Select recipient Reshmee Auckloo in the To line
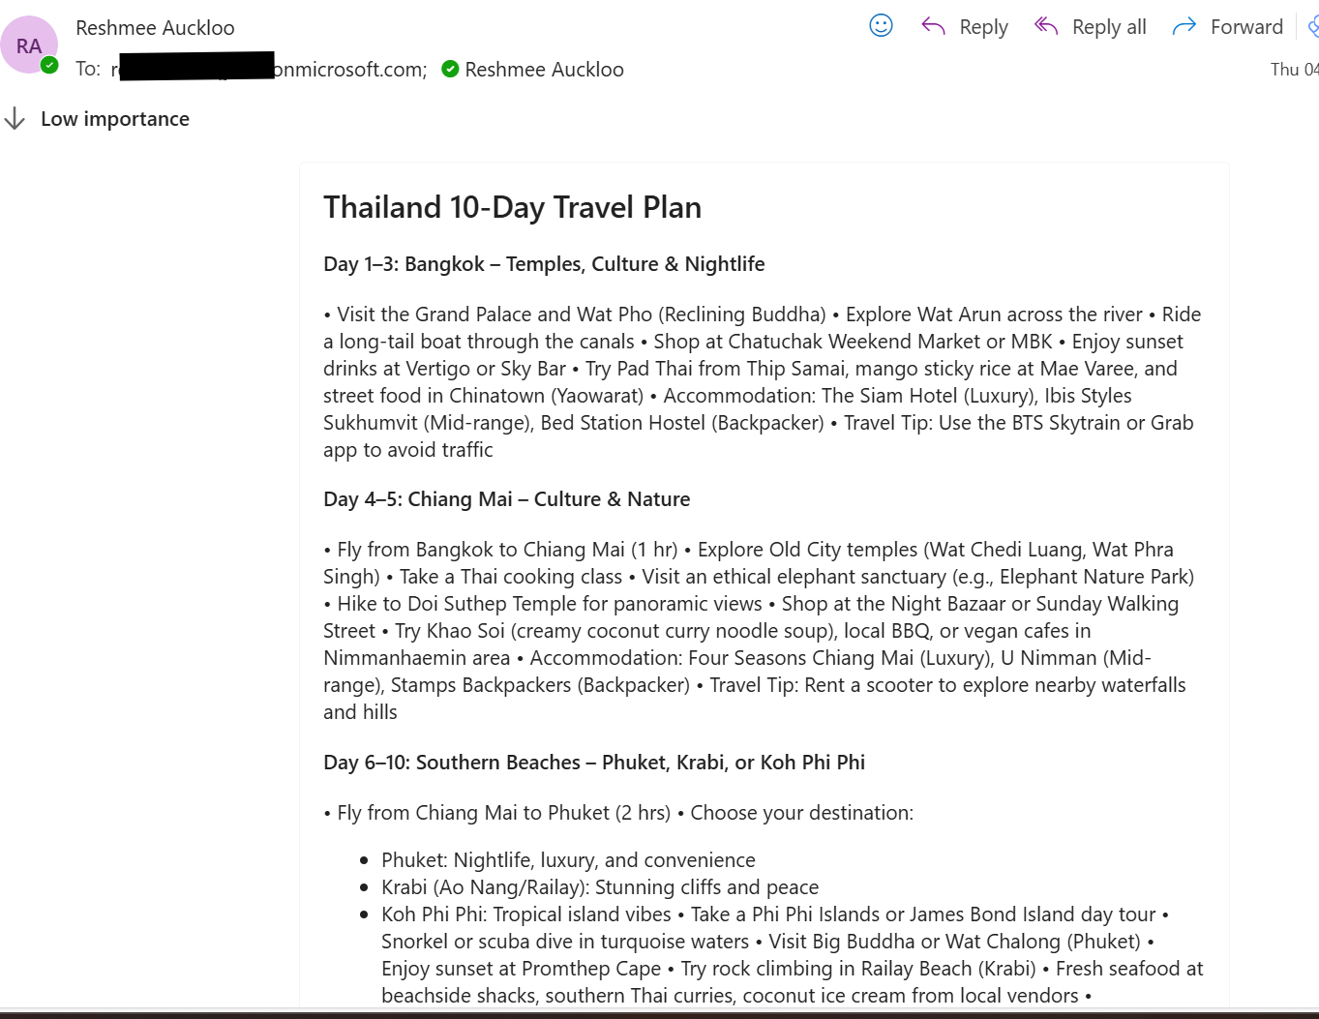The height and width of the screenshot is (1019, 1319). tap(544, 69)
